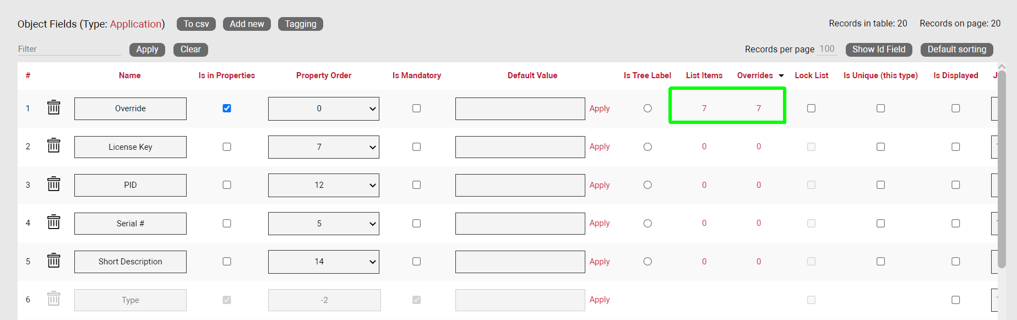Expand Property Order dropdown for PID
The width and height of the screenshot is (1017, 320).
click(x=324, y=186)
